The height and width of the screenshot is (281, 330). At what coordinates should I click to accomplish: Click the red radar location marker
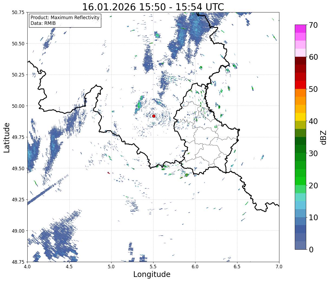(154, 116)
